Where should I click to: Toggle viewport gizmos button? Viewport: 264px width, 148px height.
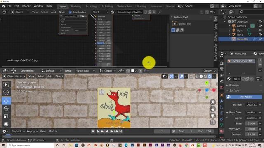172,76
